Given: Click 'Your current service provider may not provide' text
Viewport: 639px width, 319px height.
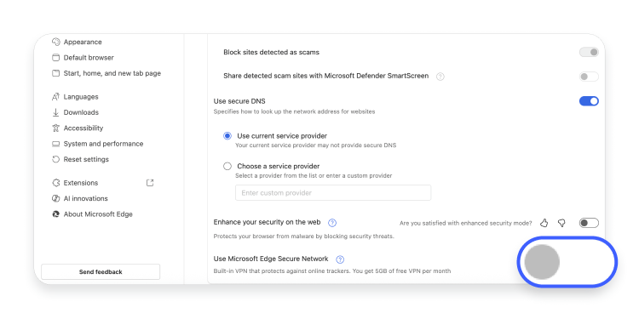Looking at the screenshot, I should click(316, 145).
